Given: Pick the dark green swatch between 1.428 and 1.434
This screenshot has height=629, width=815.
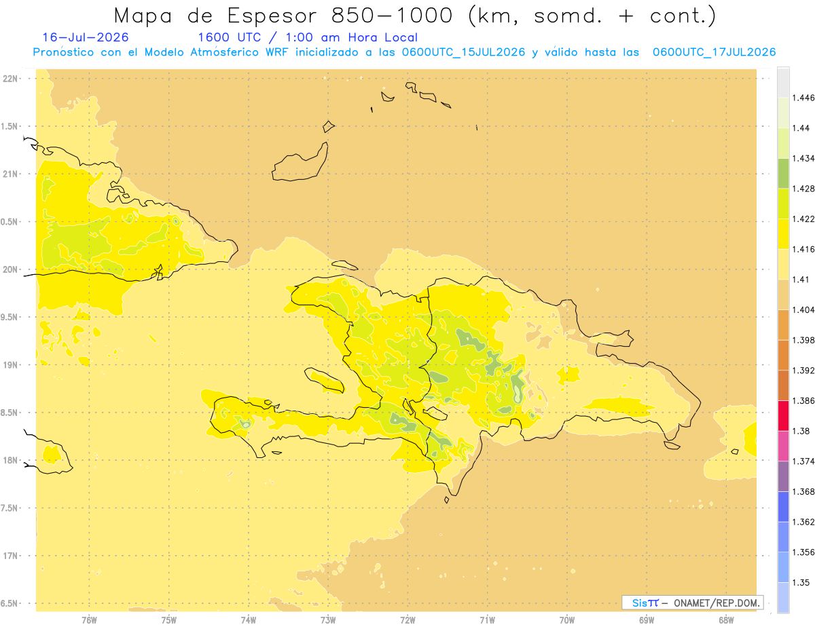Looking at the screenshot, I should click(783, 173).
